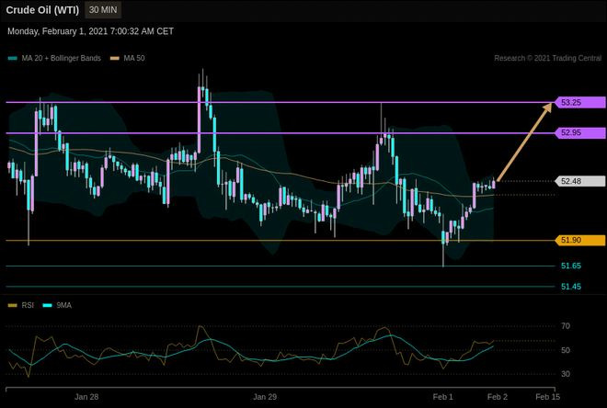The width and height of the screenshot is (607, 408).
Task: Click the 30 MIN timeframe button
Action: coord(103,10)
